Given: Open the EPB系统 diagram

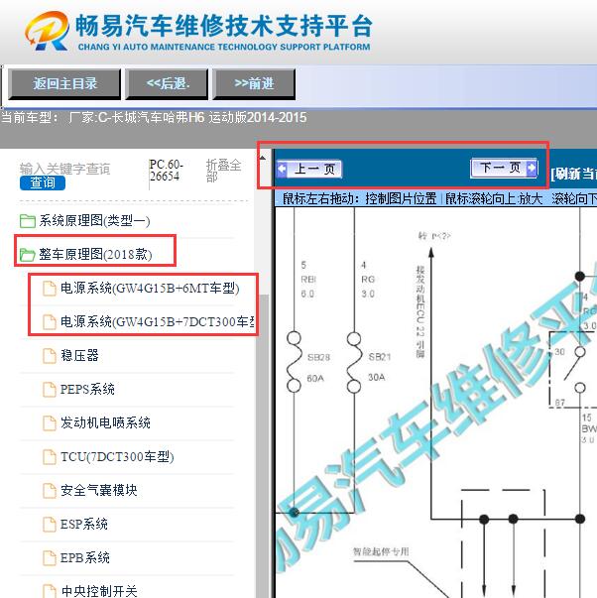Looking at the screenshot, I should click(x=85, y=557).
